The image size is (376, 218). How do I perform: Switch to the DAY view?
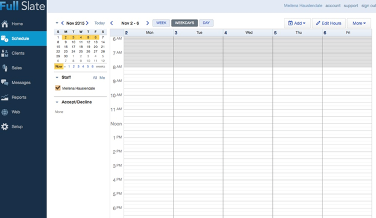[206, 23]
